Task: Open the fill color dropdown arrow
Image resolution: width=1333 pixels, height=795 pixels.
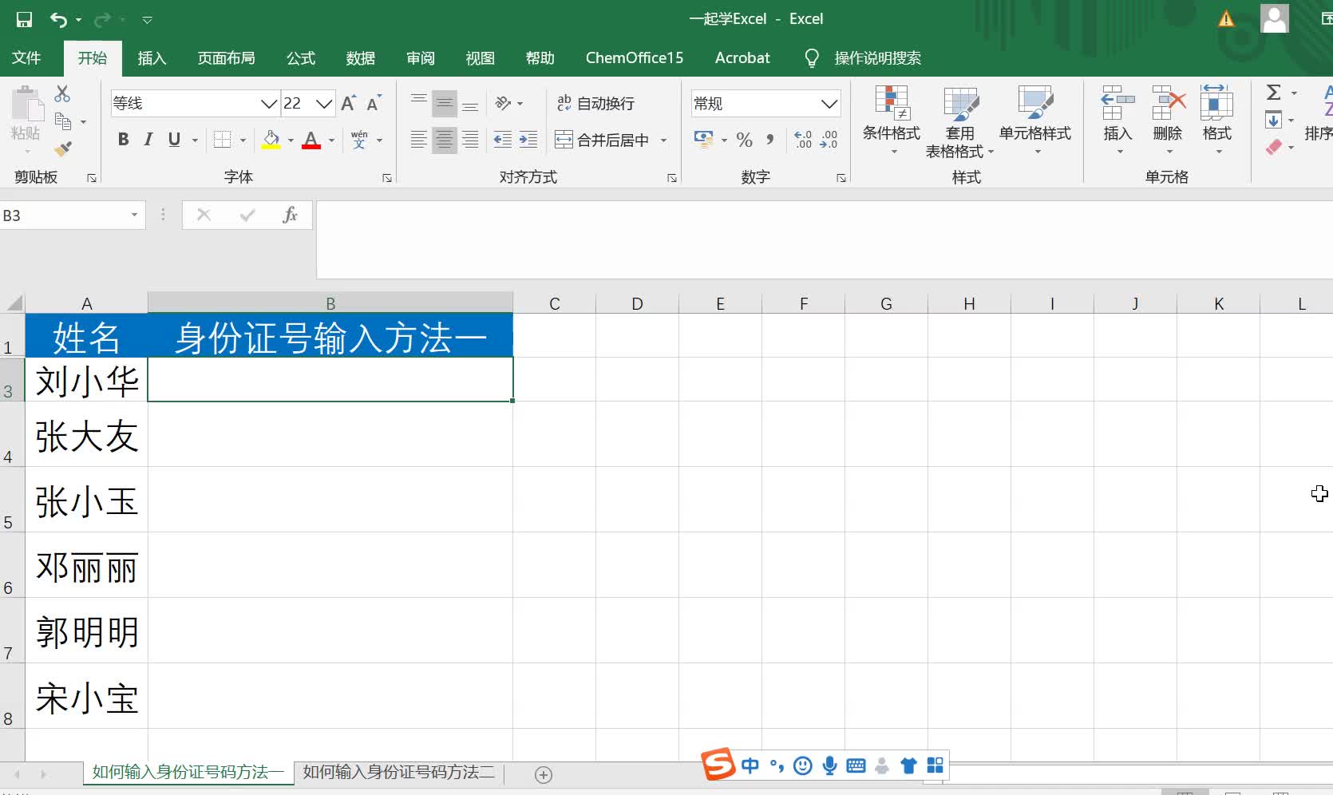Action: click(291, 140)
